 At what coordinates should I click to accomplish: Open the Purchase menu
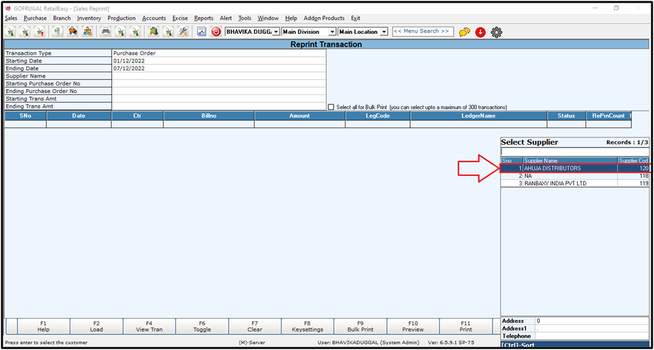(35, 19)
